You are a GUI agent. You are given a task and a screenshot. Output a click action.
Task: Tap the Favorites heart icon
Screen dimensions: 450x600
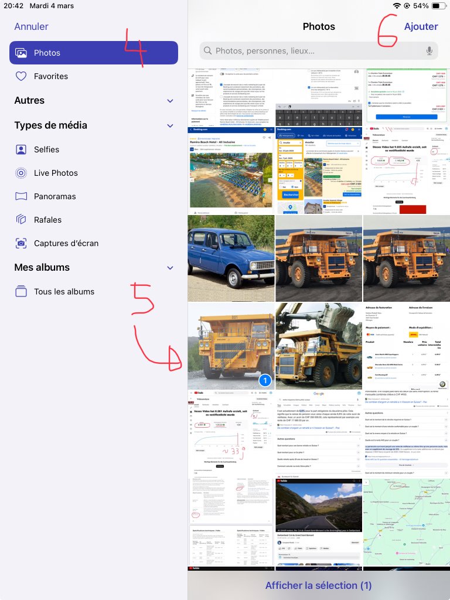click(x=21, y=76)
